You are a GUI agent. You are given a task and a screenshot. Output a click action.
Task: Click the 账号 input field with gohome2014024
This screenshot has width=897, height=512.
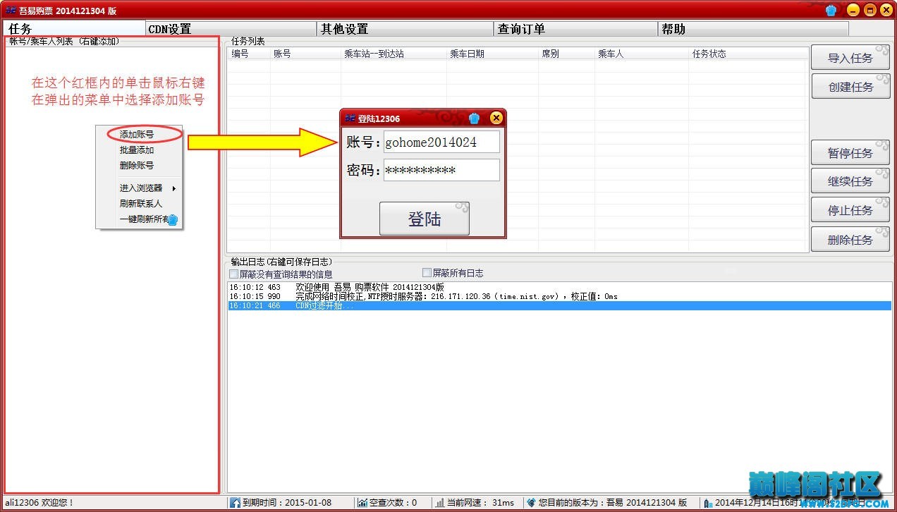click(x=441, y=142)
